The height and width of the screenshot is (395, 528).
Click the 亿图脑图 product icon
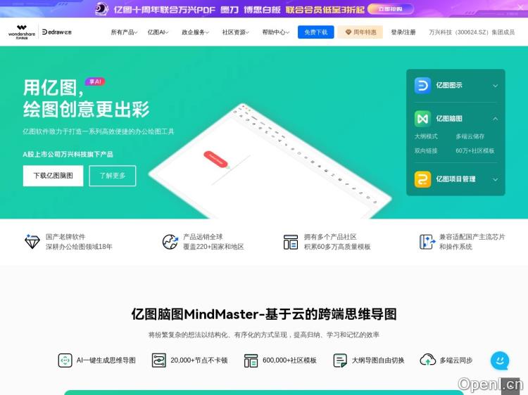[422, 119]
